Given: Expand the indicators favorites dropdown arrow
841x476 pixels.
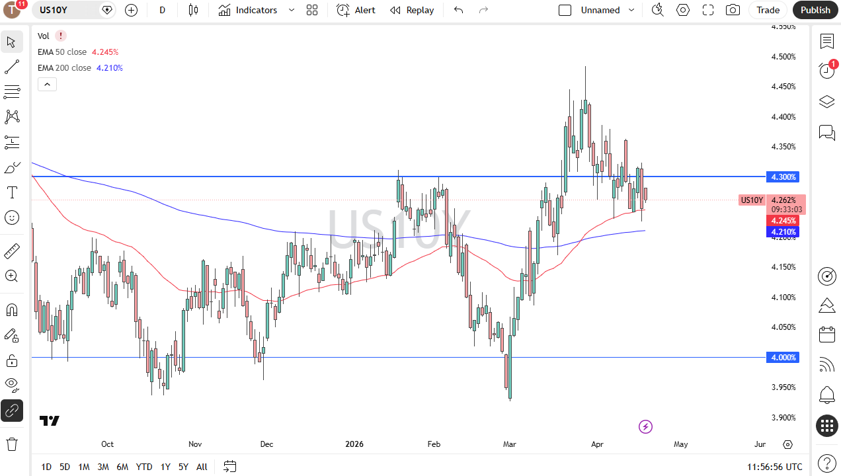Looking at the screenshot, I should (292, 10).
